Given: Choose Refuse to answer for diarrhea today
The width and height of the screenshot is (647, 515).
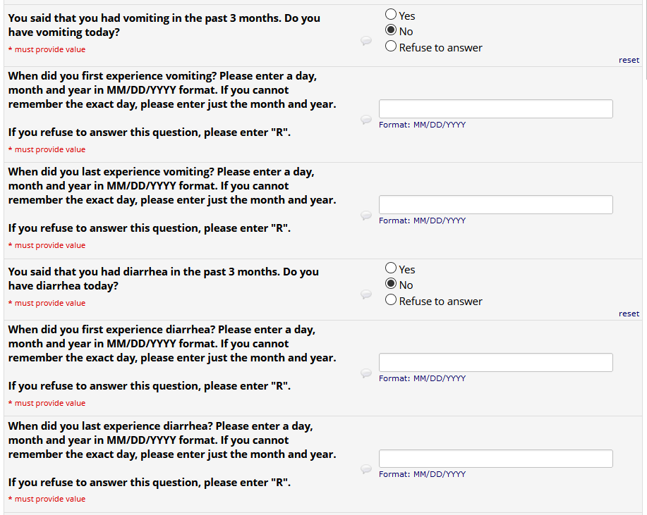Looking at the screenshot, I should tap(391, 301).
